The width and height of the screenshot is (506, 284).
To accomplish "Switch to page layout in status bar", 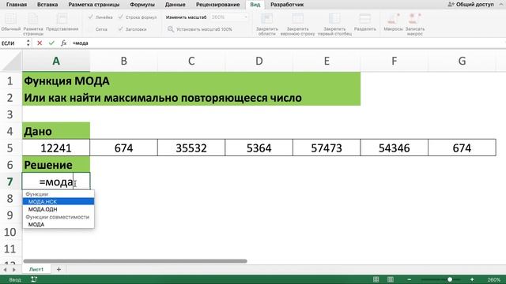I will click(x=391, y=279).
